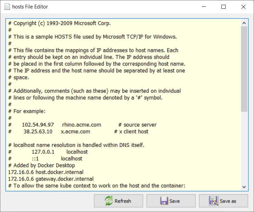
Task: Minimize the hosts File Editor window
Action: (x=204, y=7)
